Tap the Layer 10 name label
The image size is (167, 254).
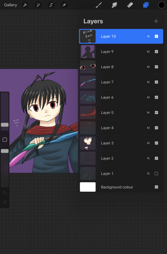coord(108,36)
